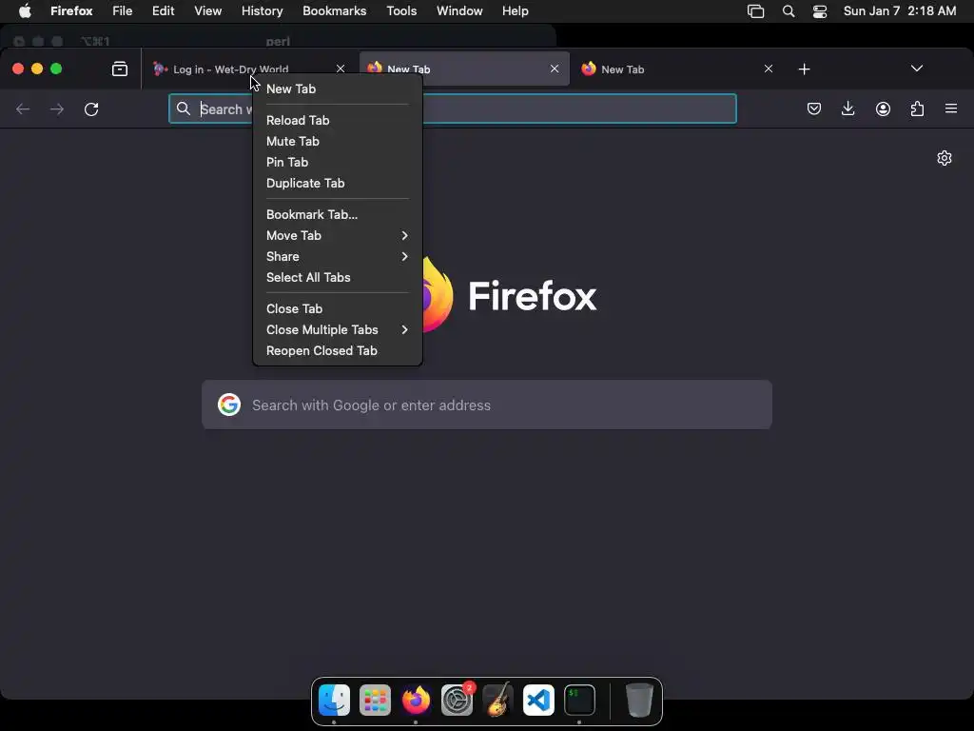Open Firefox View tab overview icon
974x731 pixels.
coord(119,69)
